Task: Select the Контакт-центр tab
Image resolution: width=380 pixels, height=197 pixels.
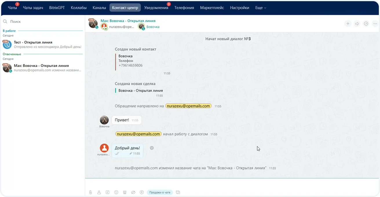Action: (x=125, y=8)
